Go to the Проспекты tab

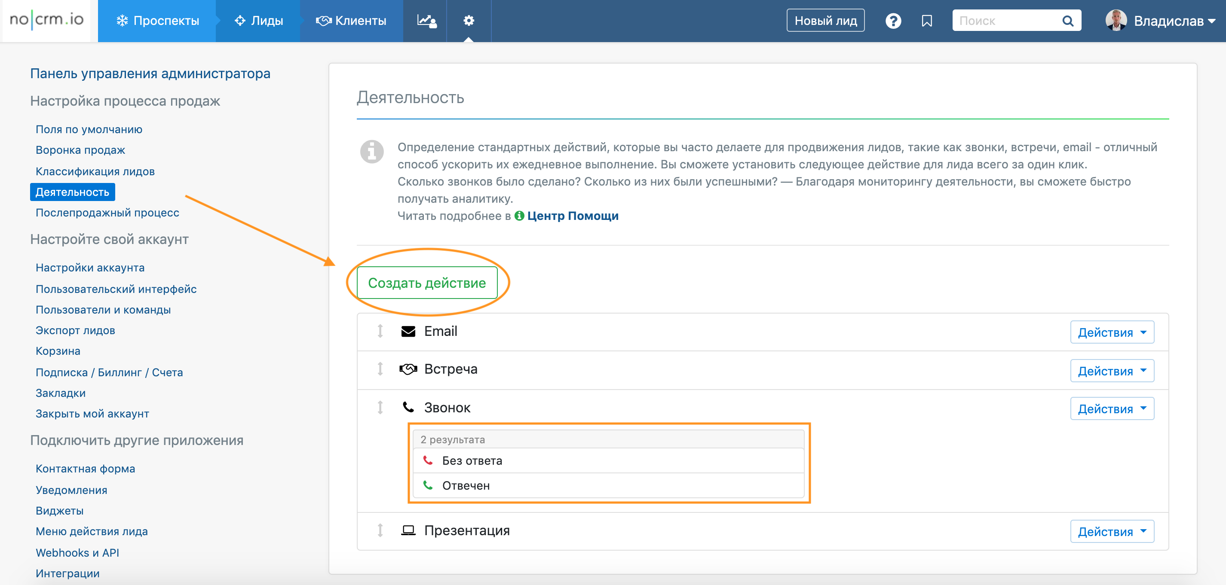(157, 21)
